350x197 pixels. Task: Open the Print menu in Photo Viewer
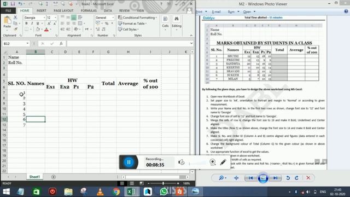coord(201,11)
